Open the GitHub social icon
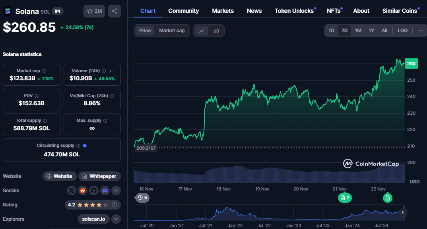Image resolution: width=427 pixels, height=229 pixels. coord(94,191)
